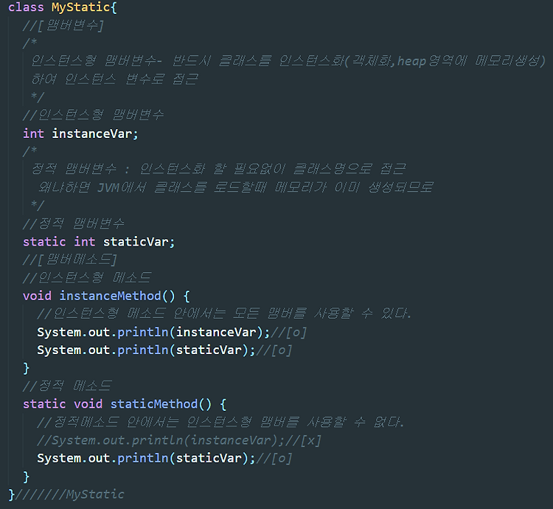Click the 'void' keyword before instanceMethod
The width and height of the screenshot is (553, 509).
tap(37, 296)
